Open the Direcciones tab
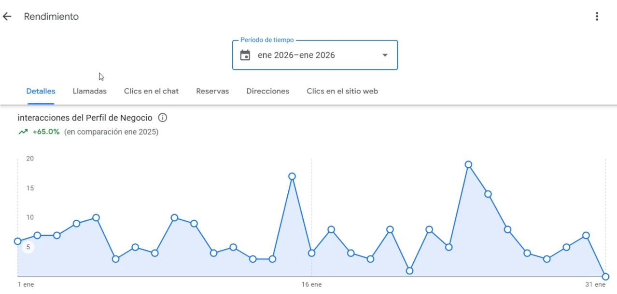 coord(268,91)
